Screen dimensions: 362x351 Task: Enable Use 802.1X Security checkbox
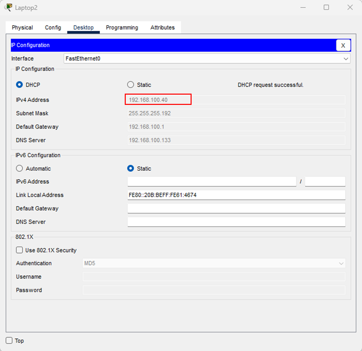pos(20,250)
